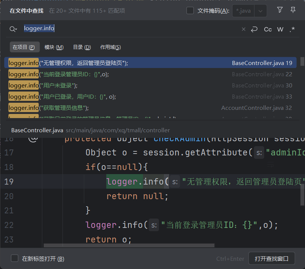Click the results list vertical scrollbar
305x269 pixels.
(x=302, y=61)
